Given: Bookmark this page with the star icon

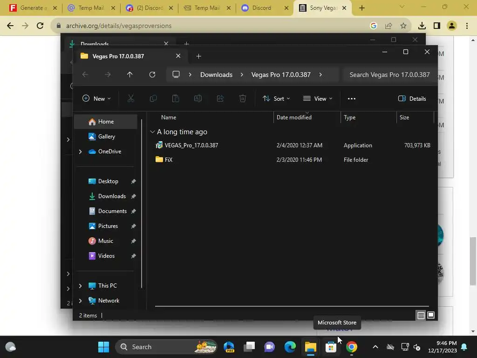Looking at the screenshot, I should [x=403, y=26].
